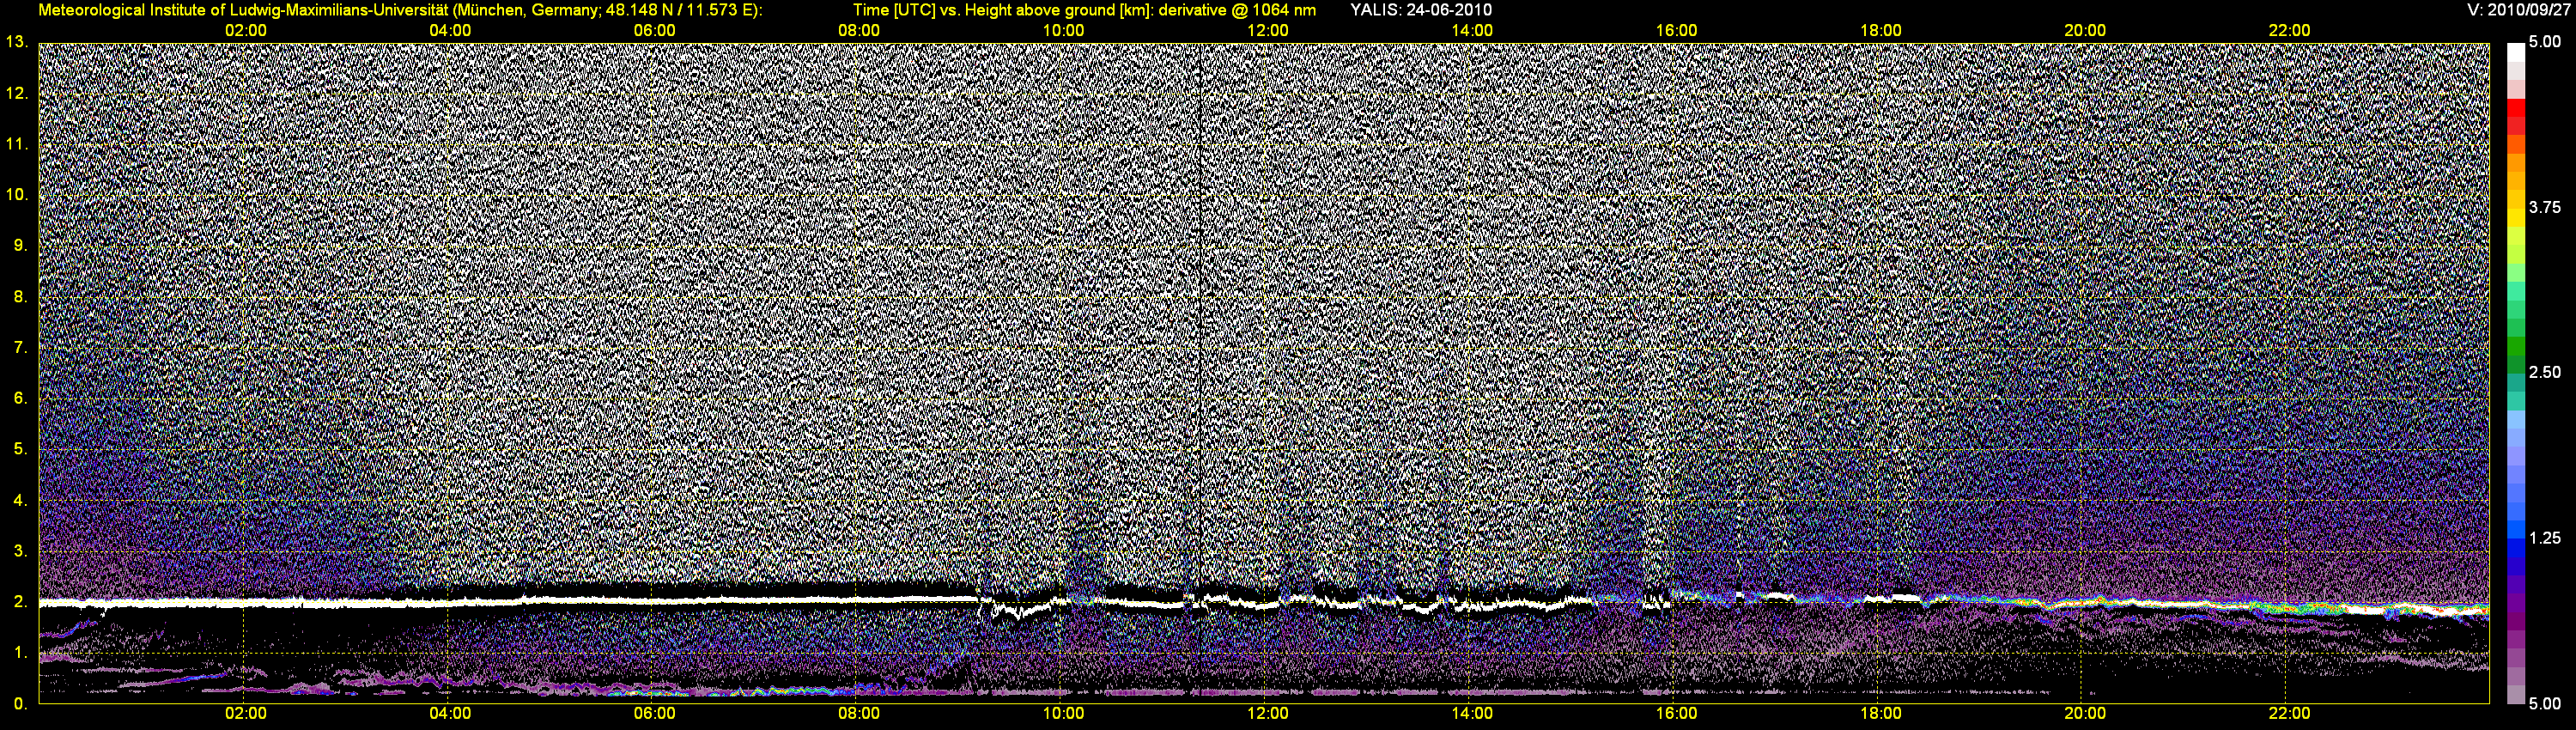
Task: Click the 7. km height axis label
Action: (x=20, y=347)
